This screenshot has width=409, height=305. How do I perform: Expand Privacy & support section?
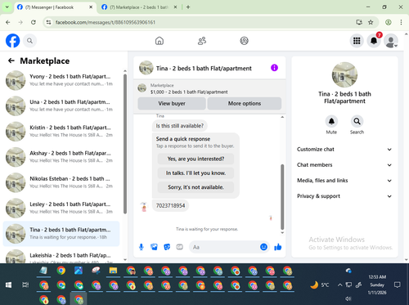point(344,196)
